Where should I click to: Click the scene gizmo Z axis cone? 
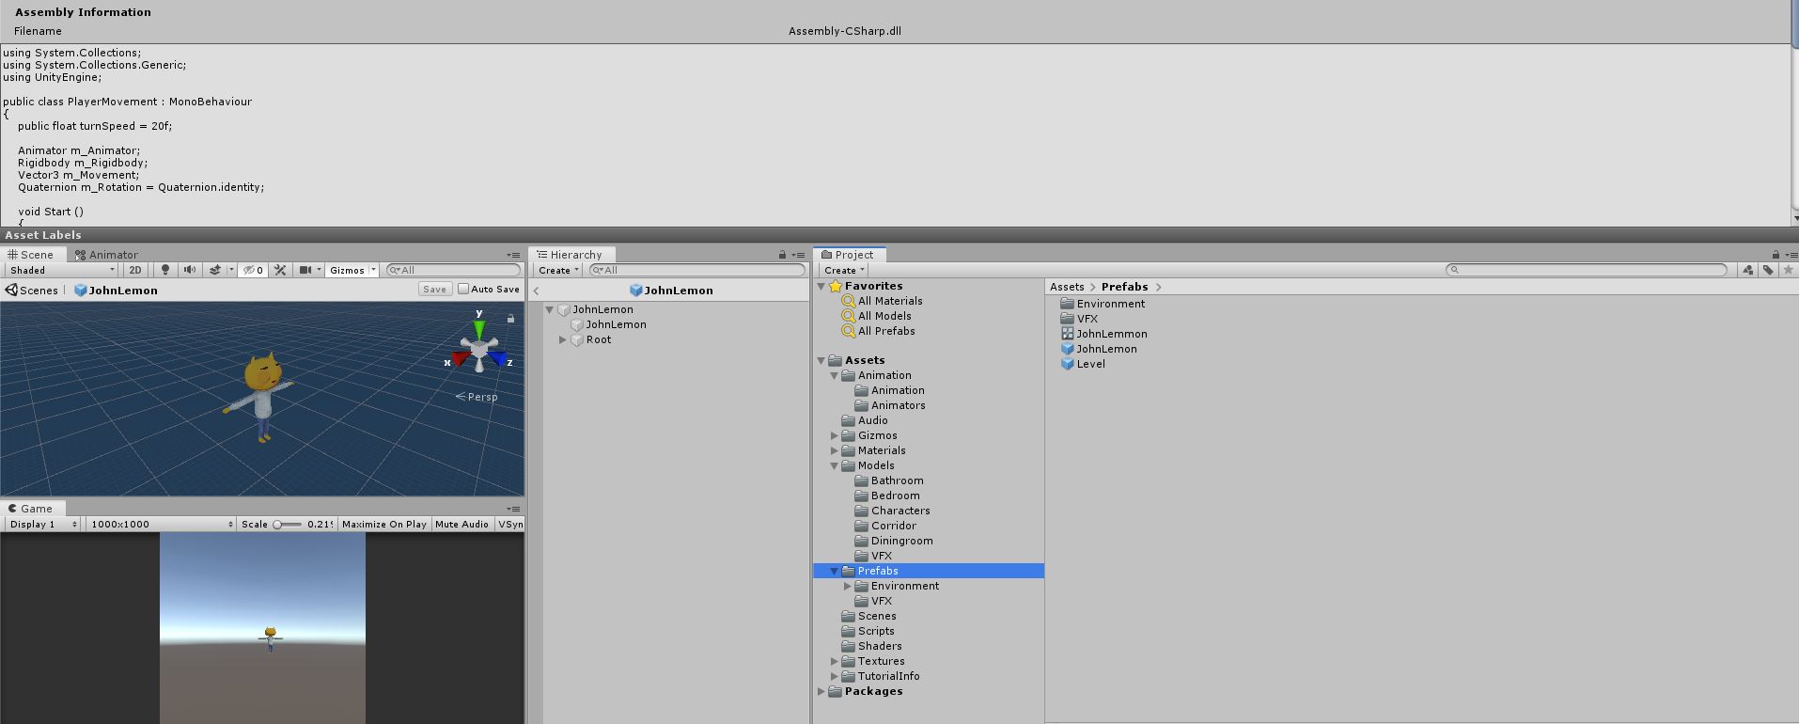click(x=497, y=357)
